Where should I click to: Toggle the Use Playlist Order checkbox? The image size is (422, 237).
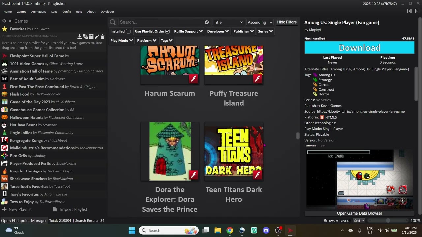pos(167,31)
